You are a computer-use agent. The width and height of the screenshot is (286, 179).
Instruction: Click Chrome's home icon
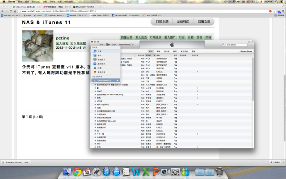(x=15, y=11)
